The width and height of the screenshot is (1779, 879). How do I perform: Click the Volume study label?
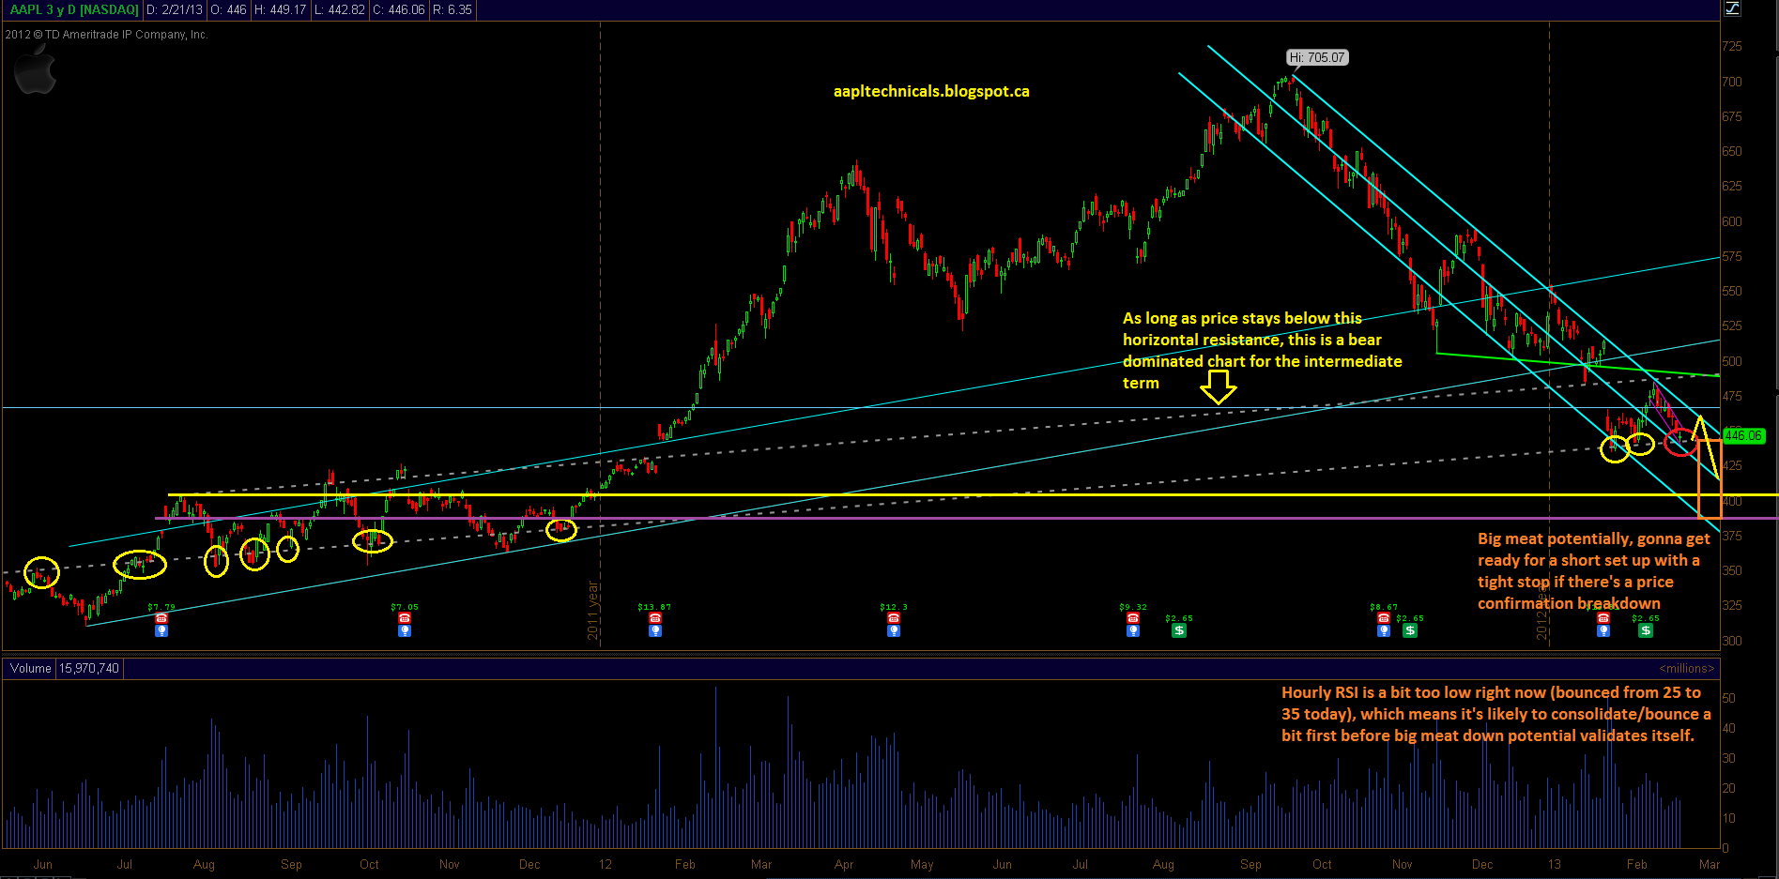click(31, 668)
